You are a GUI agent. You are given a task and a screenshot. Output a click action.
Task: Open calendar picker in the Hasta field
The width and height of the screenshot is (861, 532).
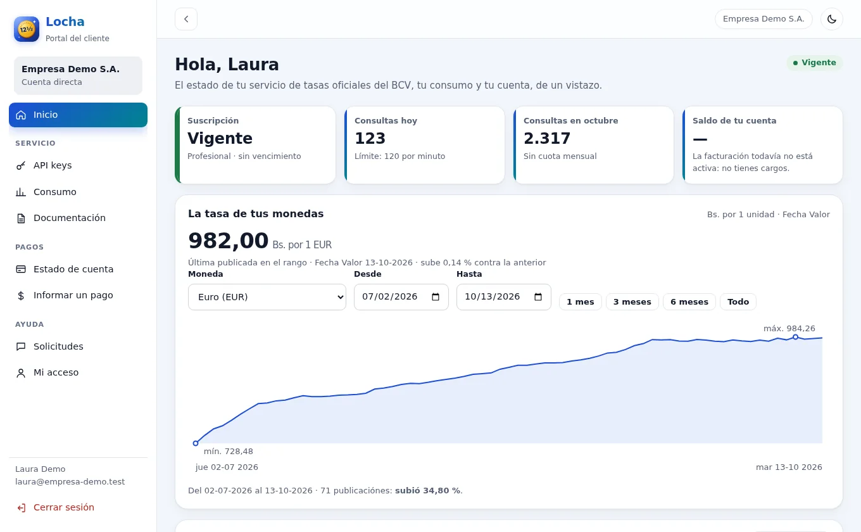[538, 297]
